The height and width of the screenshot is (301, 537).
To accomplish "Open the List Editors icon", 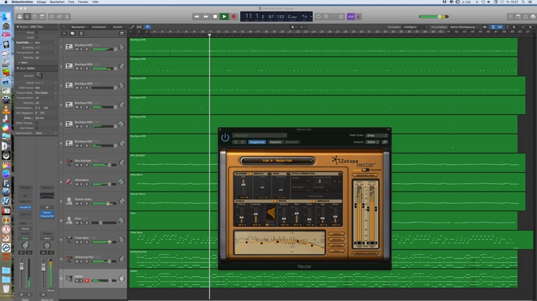I will click(x=510, y=16).
